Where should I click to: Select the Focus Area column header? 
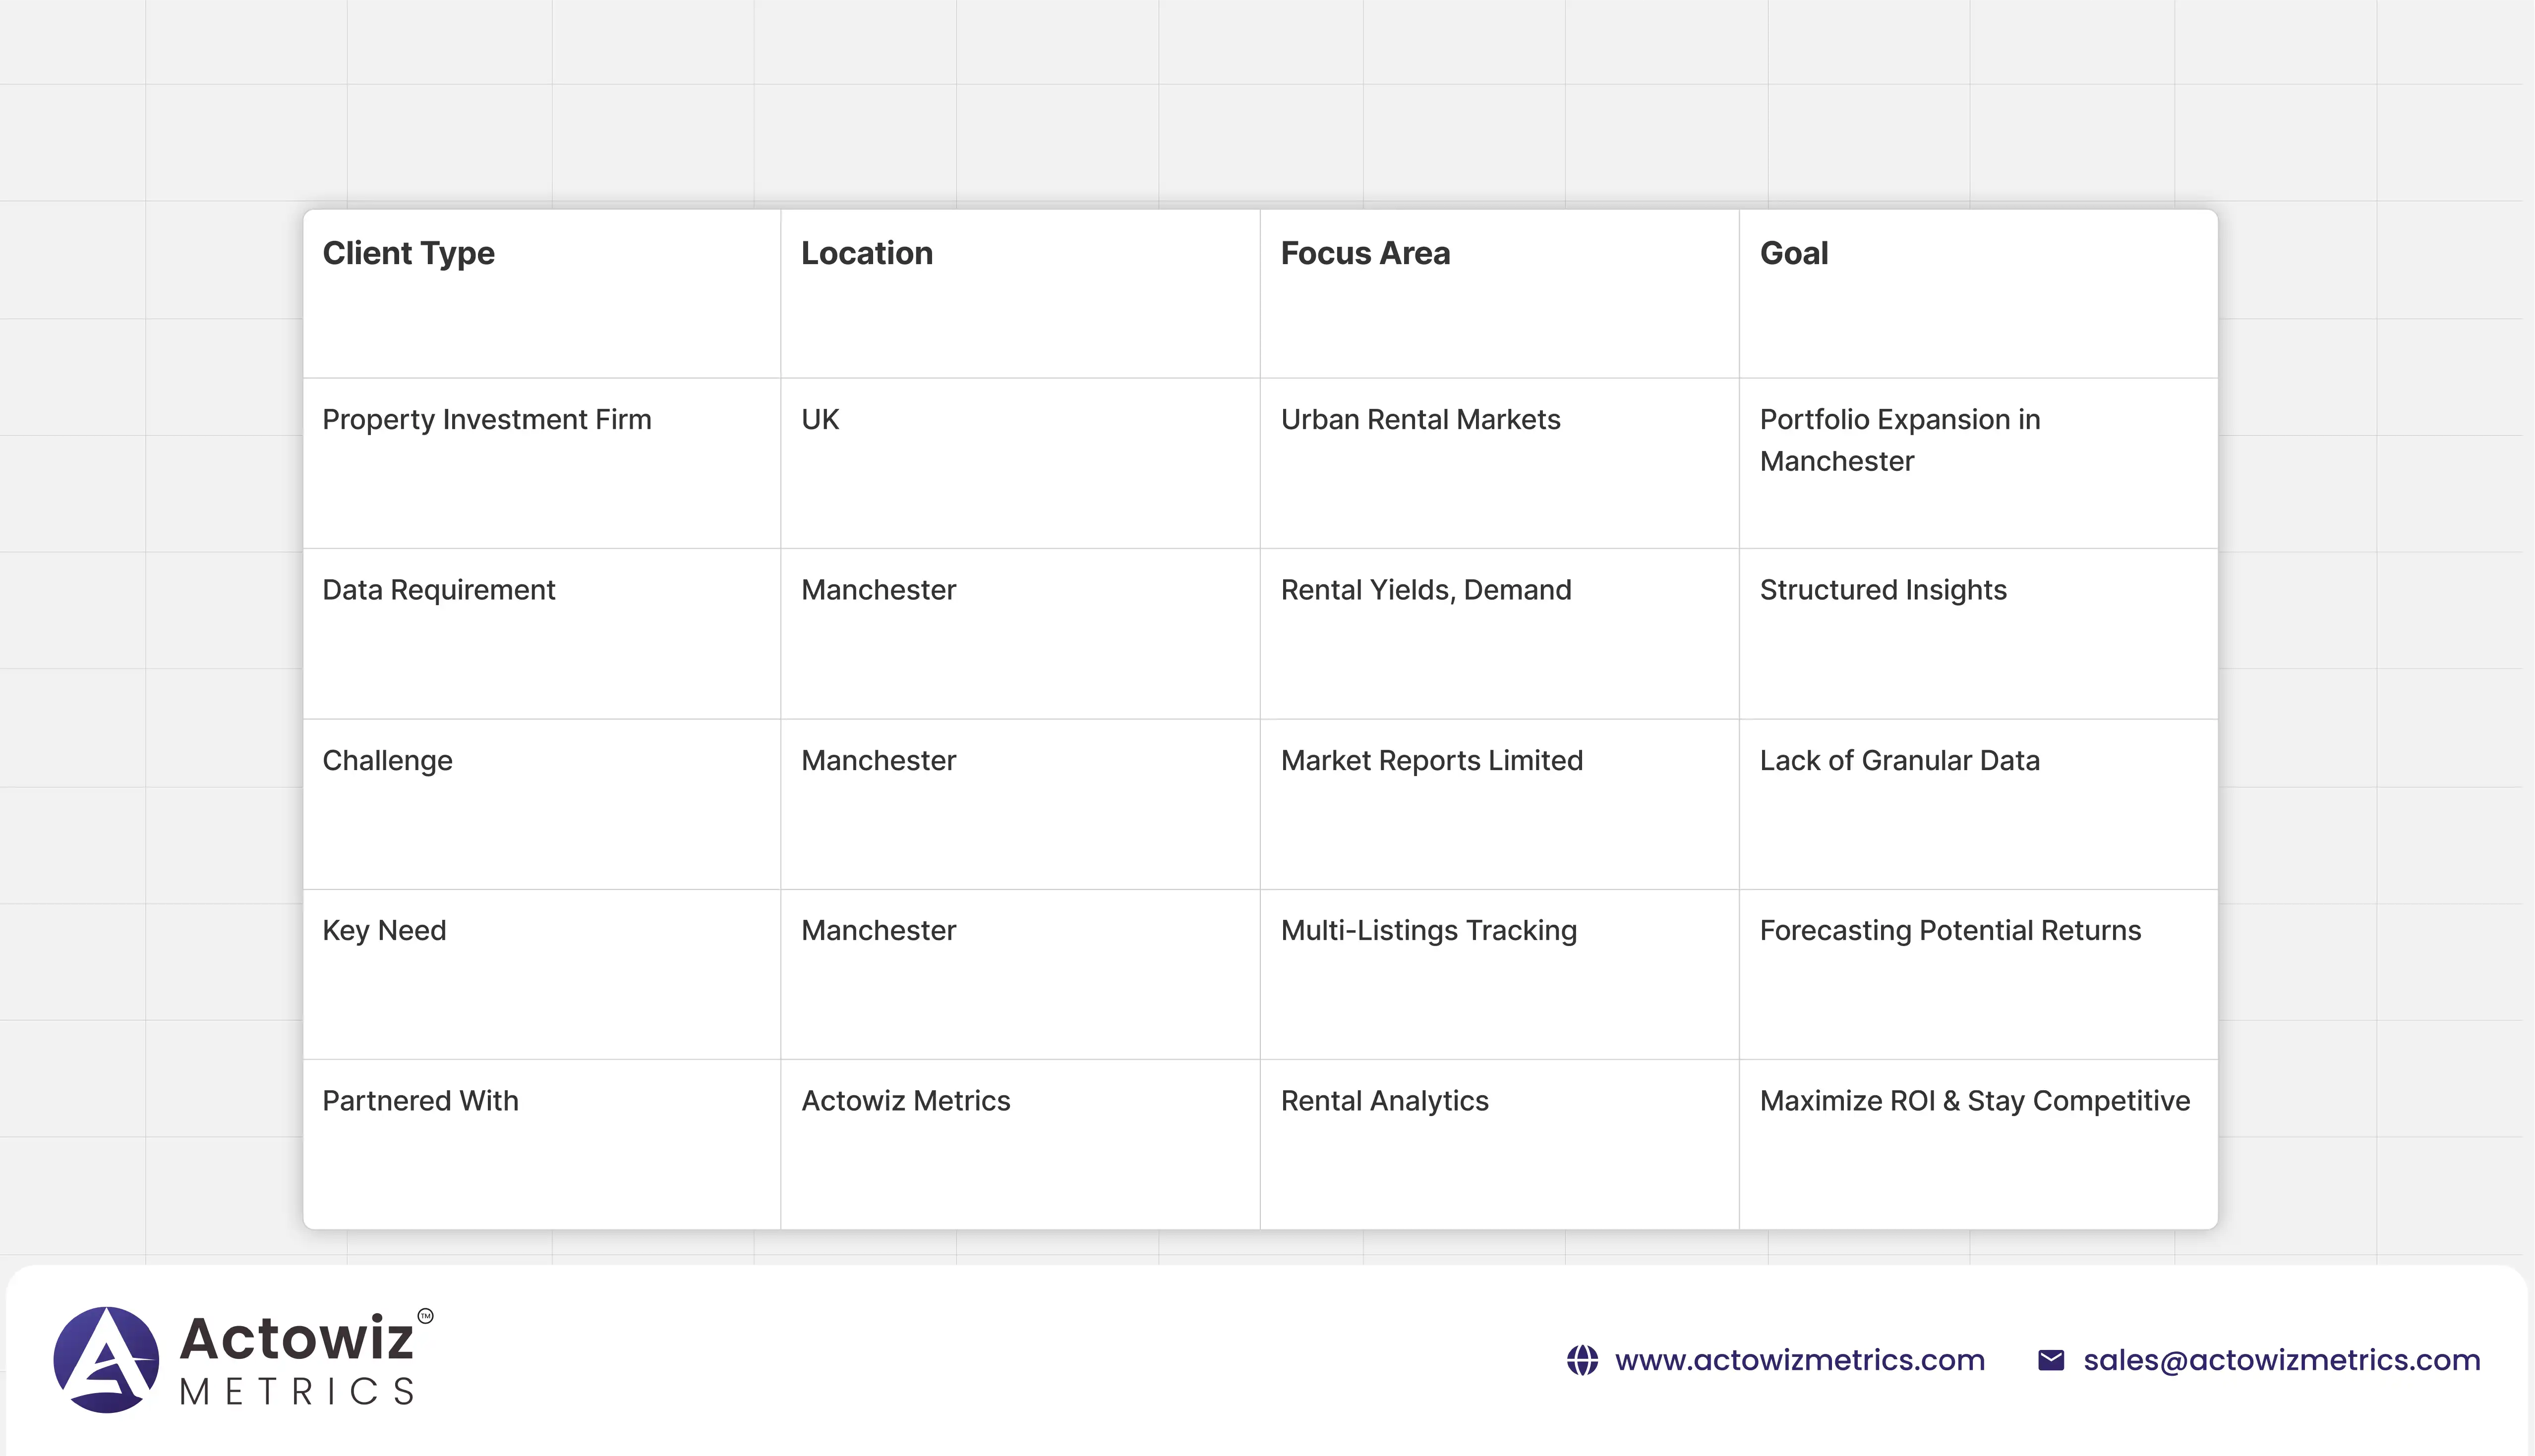pos(1364,253)
